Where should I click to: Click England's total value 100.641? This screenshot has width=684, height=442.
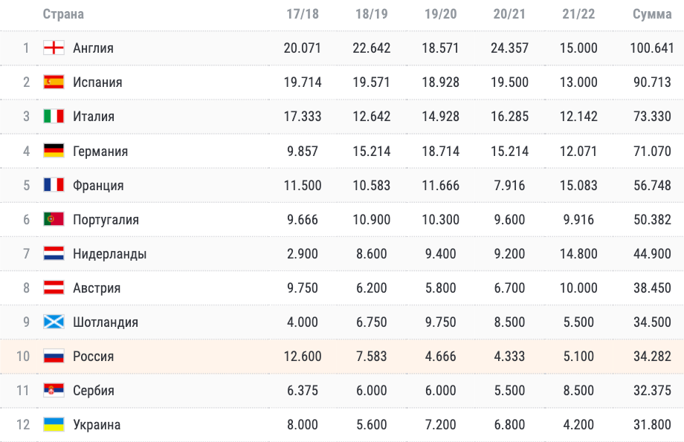coord(648,48)
